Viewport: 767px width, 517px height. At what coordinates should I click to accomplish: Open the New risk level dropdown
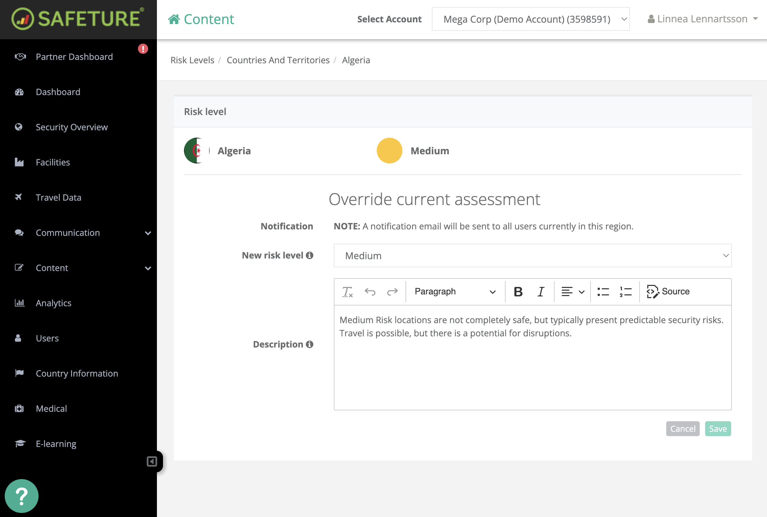[532, 255]
